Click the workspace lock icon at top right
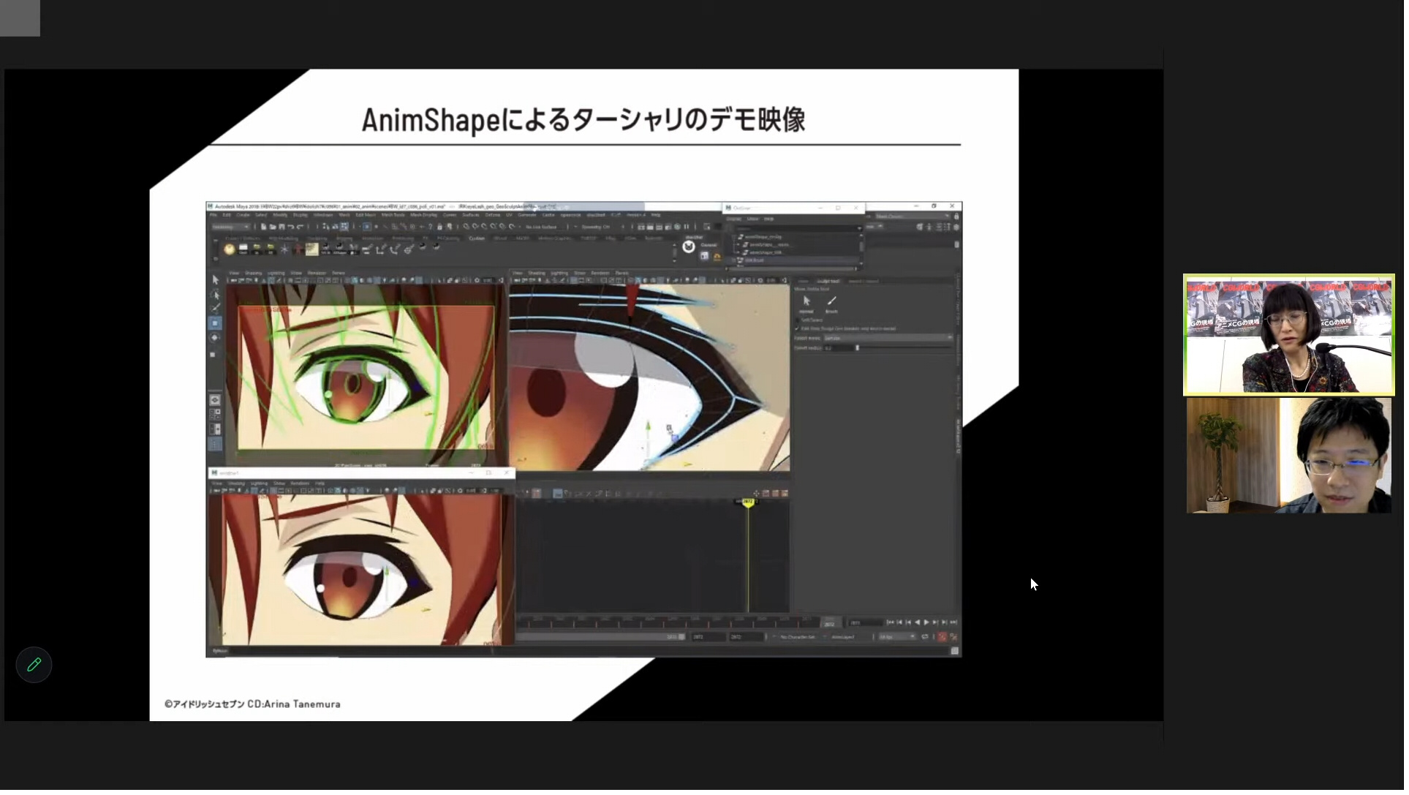Screen dimensions: 1409x795 coord(956,216)
